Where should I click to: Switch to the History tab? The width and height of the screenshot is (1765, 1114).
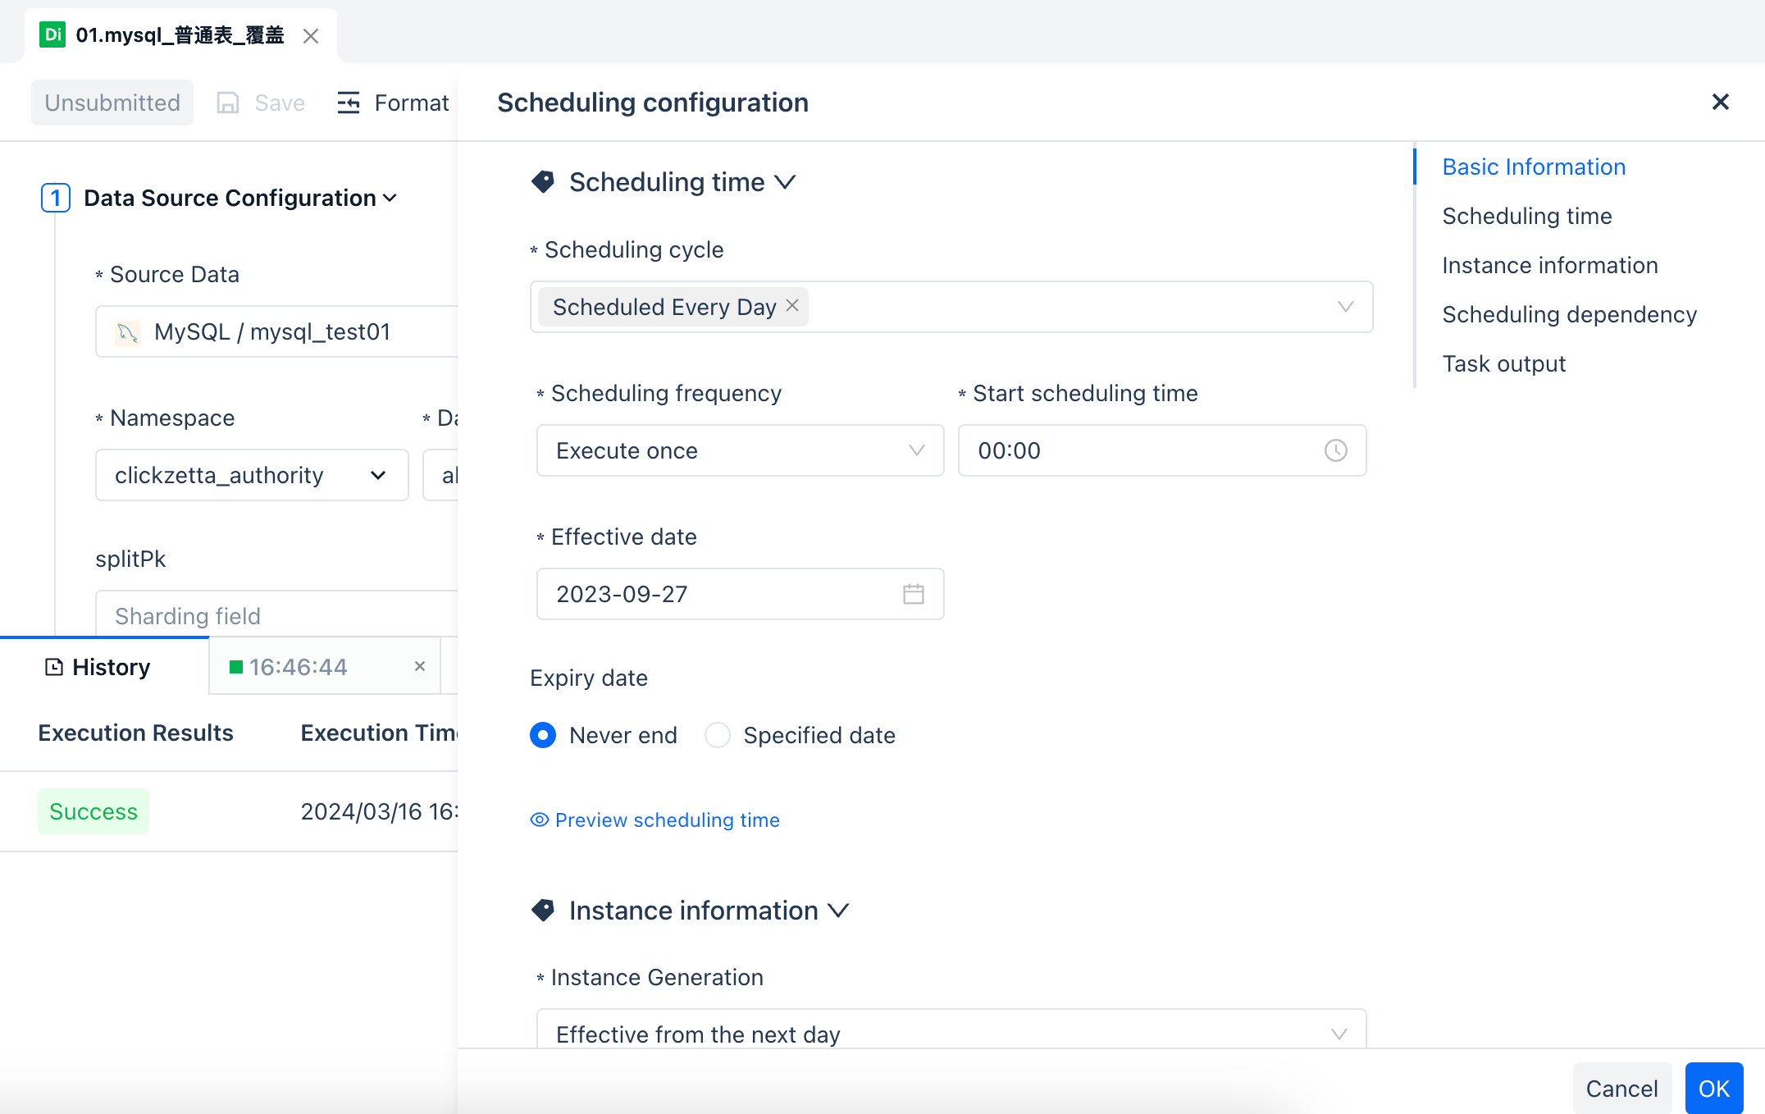pyautogui.click(x=98, y=667)
